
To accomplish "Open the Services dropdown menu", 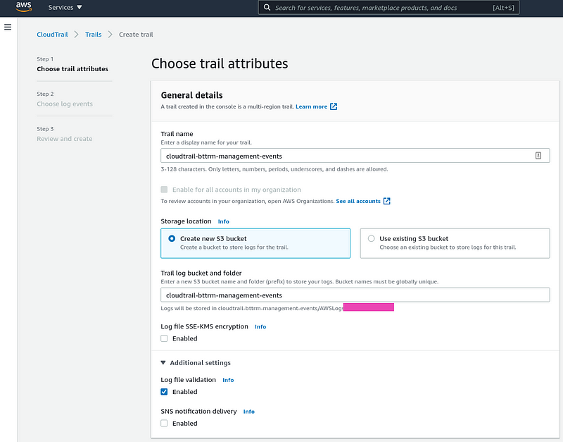I will 65,8.
